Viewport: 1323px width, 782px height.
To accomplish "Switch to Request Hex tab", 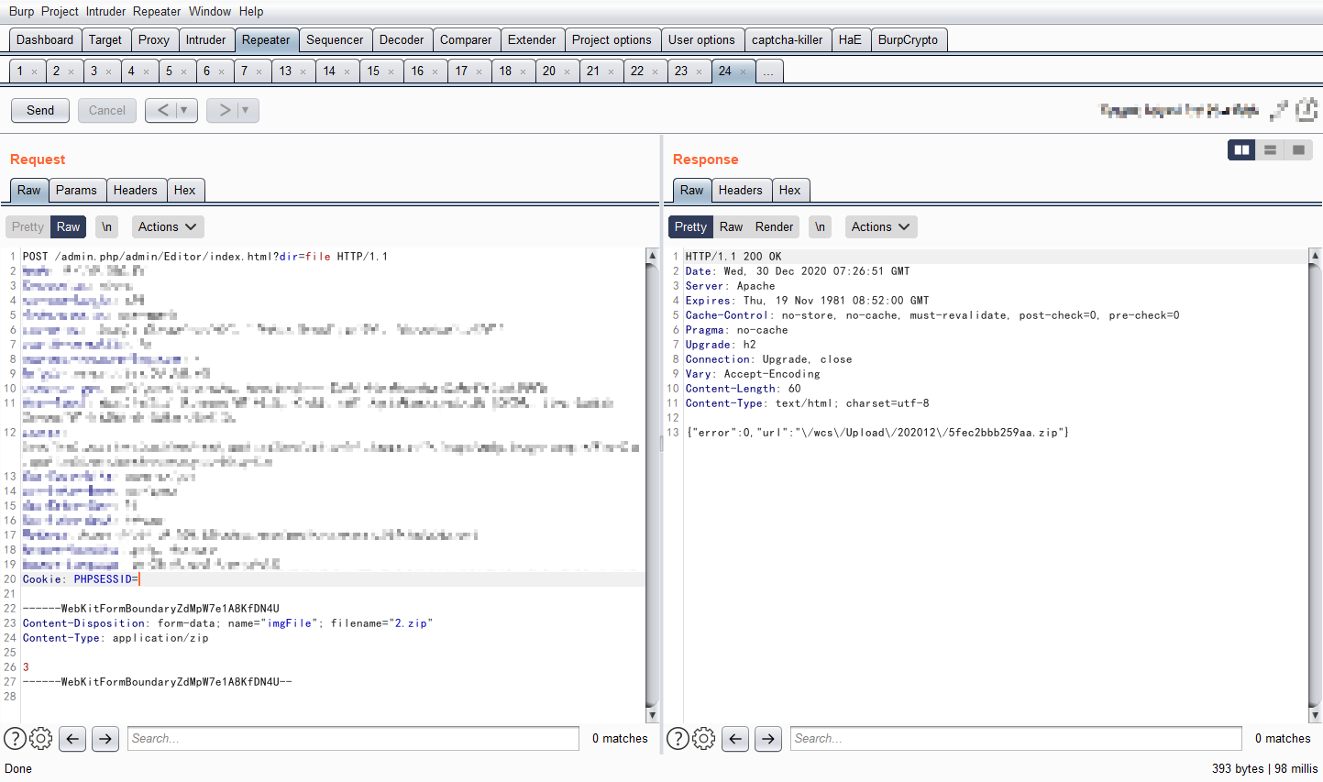I will point(184,190).
